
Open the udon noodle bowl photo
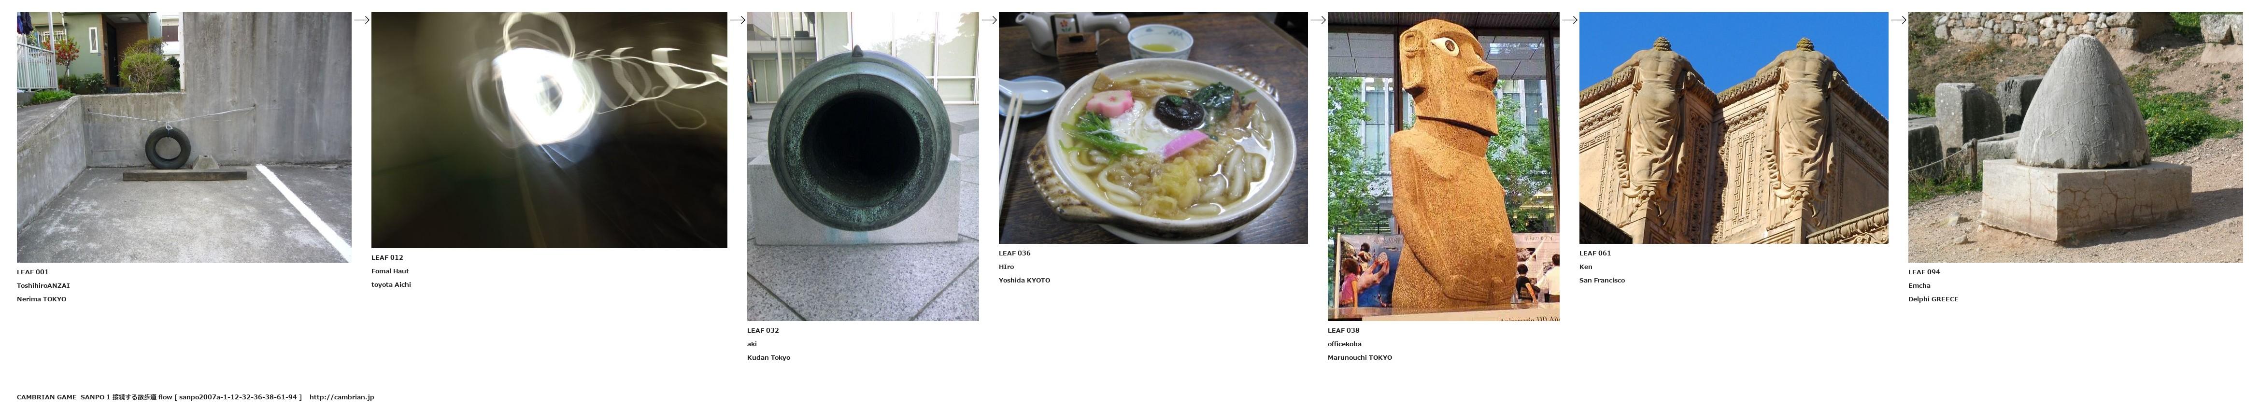coord(1153,128)
